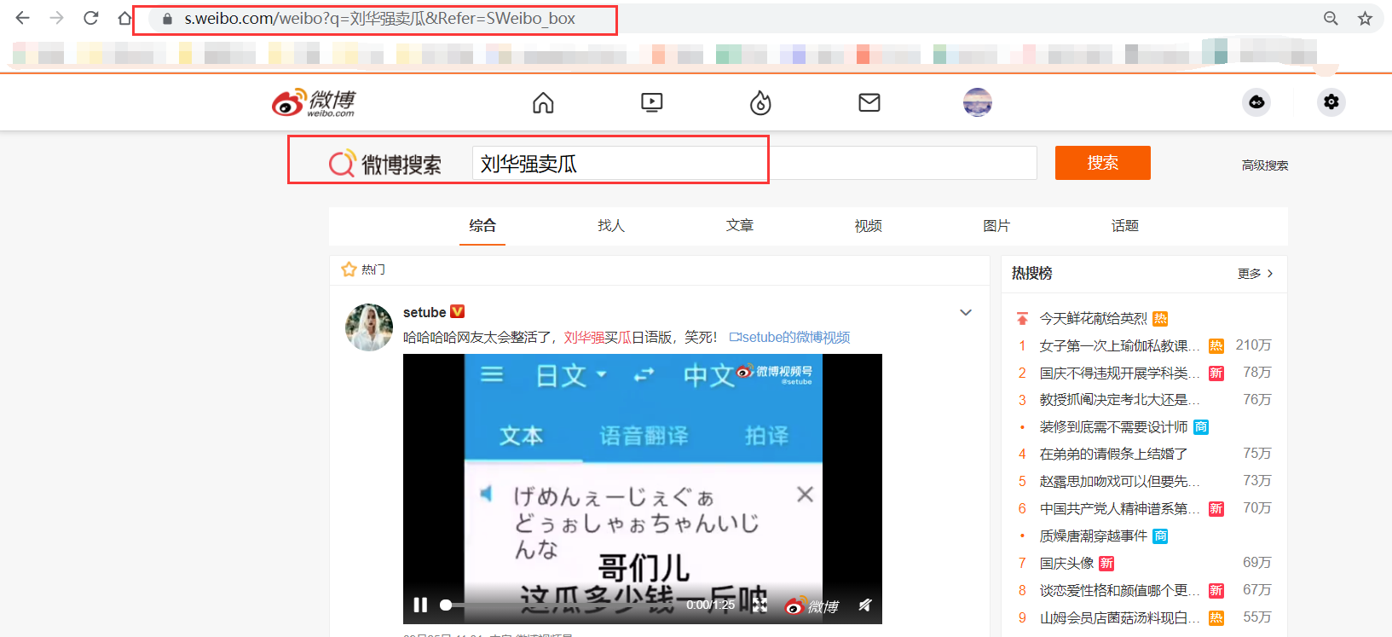Open browser home page icon
This screenshot has width=1392, height=637.
click(x=125, y=18)
